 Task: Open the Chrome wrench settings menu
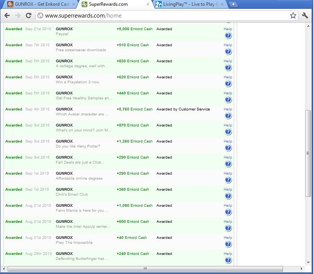[305, 16]
